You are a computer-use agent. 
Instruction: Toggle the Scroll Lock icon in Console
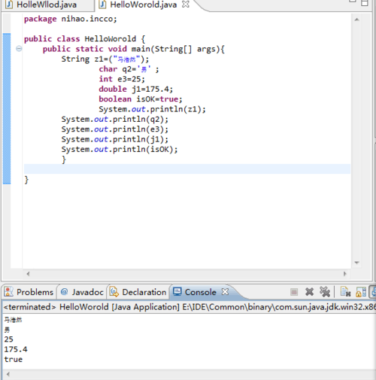tap(361, 292)
